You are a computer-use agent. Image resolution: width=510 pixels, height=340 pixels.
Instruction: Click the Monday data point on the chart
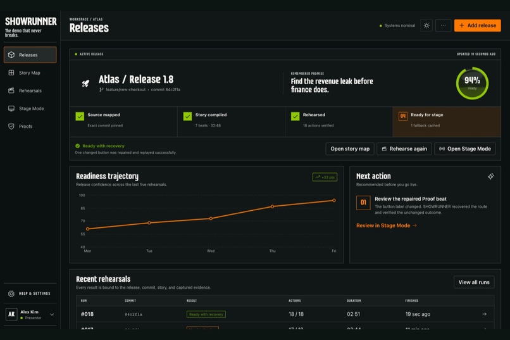point(87,229)
